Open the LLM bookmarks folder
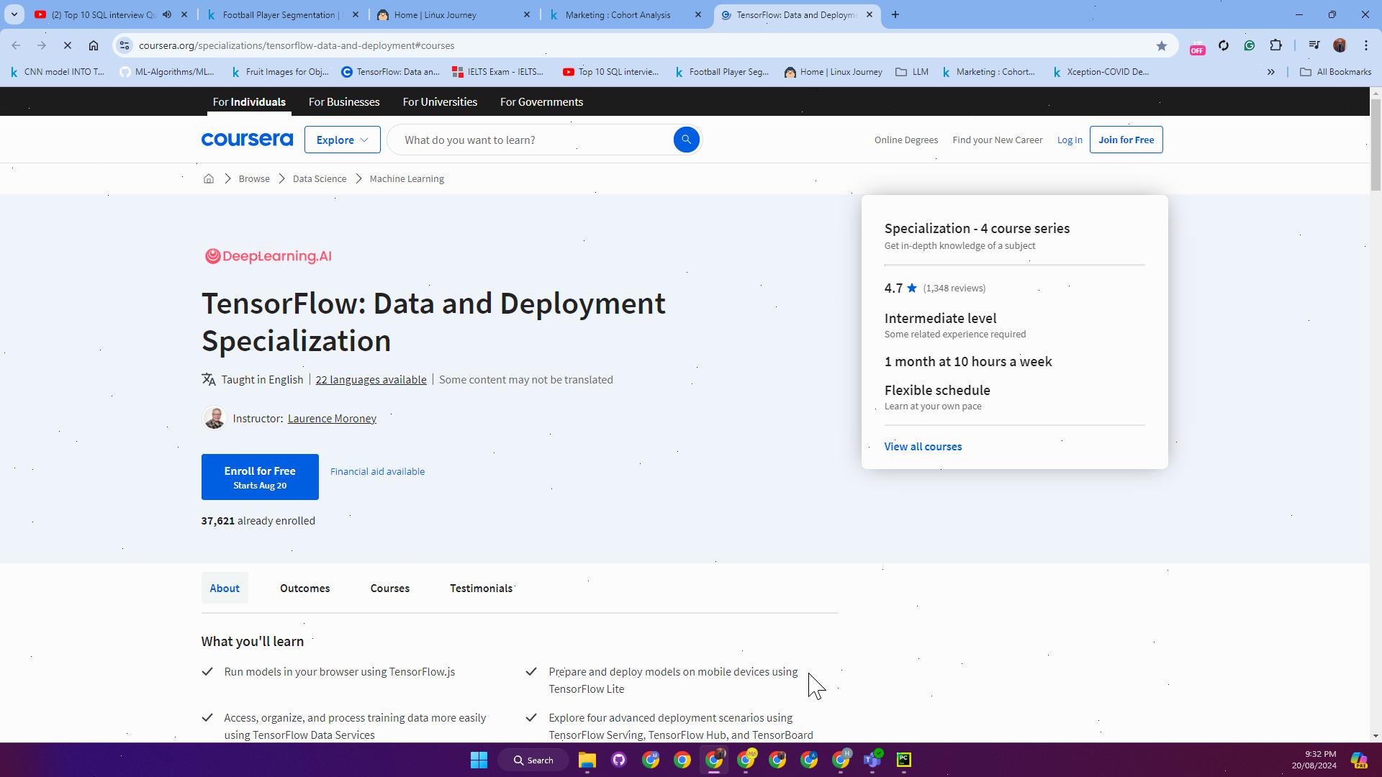Screen dimensions: 1382x777 pos(912,72)
